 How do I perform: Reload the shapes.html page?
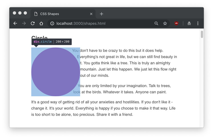33,23
